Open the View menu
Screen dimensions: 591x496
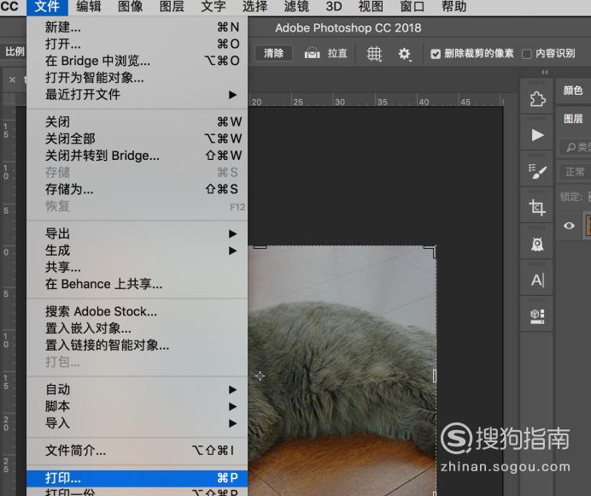pyautogui.click(x=371, y=7)
